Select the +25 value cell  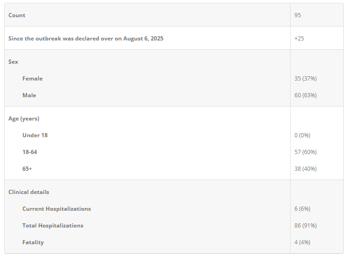click(x=299, y=39)
